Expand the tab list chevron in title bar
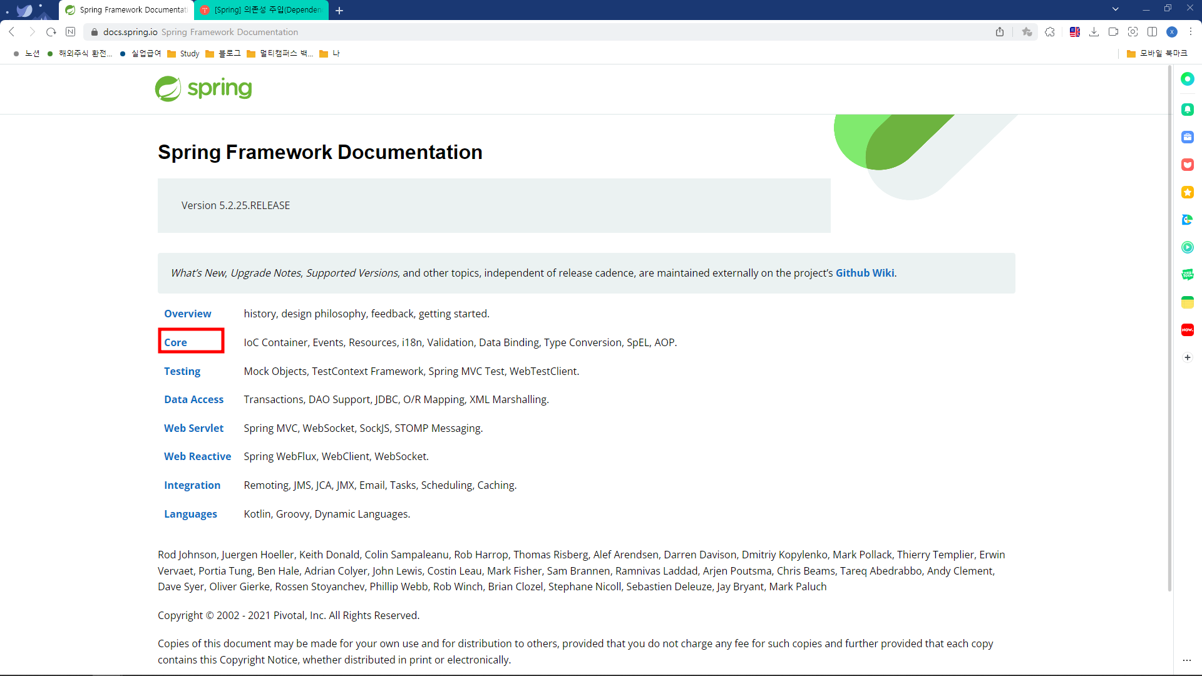This screenshot has height=676, width=1202. coord(1116,9)
